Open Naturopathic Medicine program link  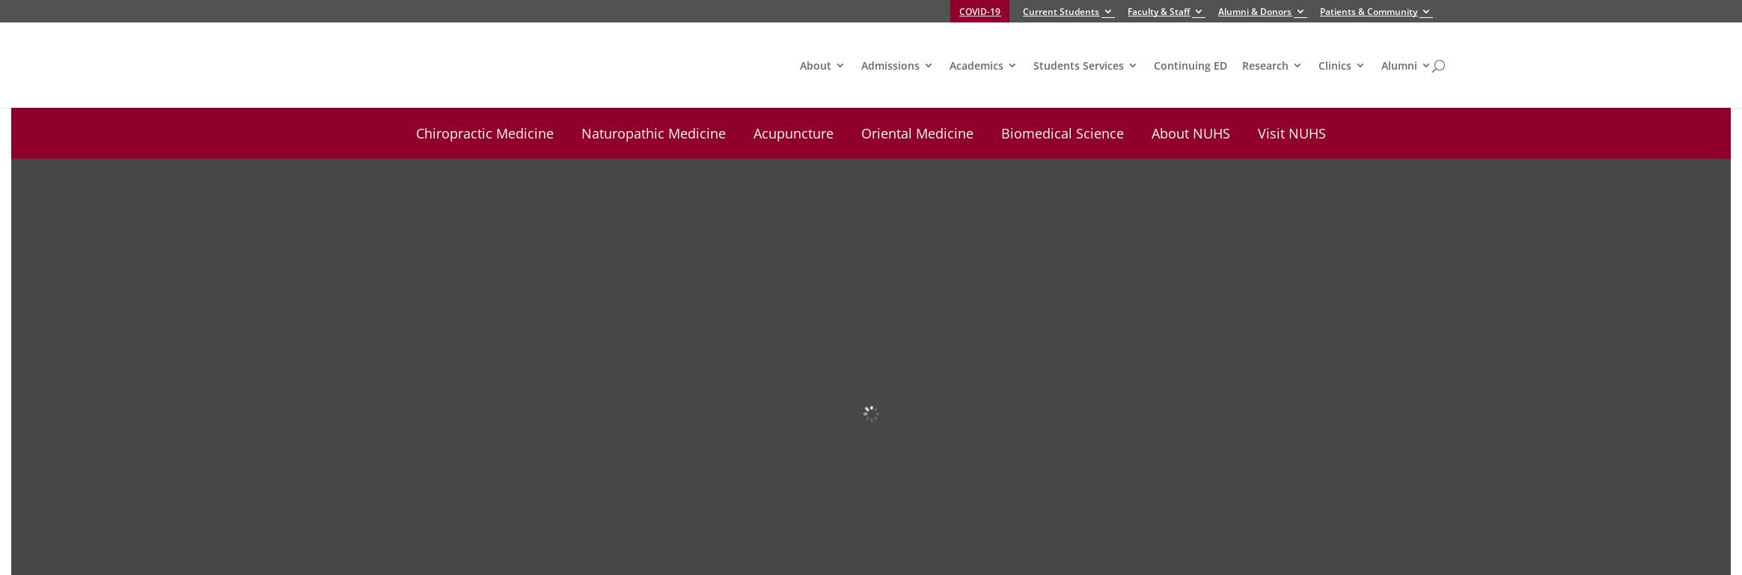(653, 133)
